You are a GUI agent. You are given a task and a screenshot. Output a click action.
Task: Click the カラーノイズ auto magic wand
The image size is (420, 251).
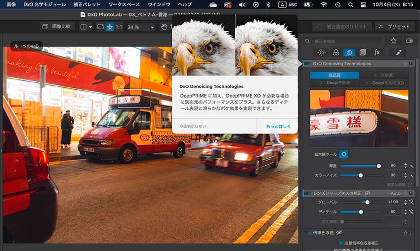412,176
